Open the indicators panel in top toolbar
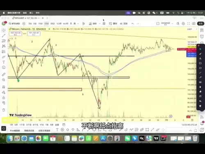Screen dimensions: 205x154 pos(93,24)
